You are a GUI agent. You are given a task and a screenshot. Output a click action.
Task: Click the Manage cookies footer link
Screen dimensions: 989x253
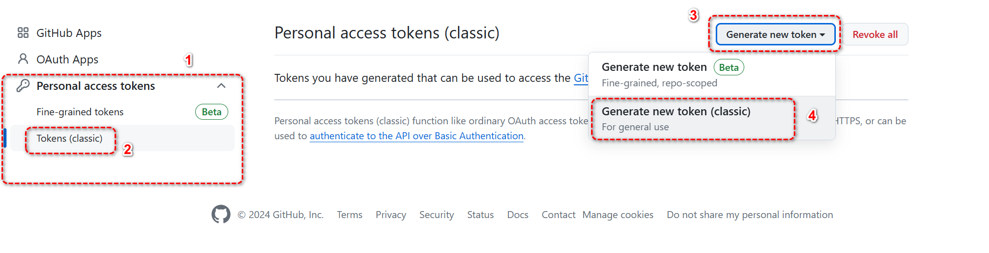pyautogui.click(x=618, y=215)
